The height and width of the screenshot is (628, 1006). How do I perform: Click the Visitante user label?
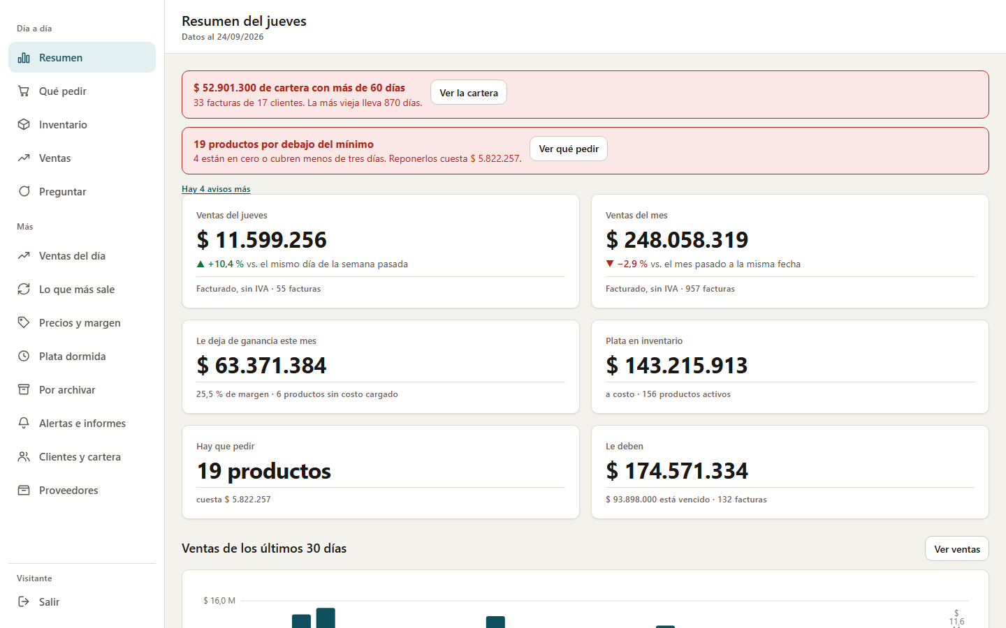click(x=34, y=578)
